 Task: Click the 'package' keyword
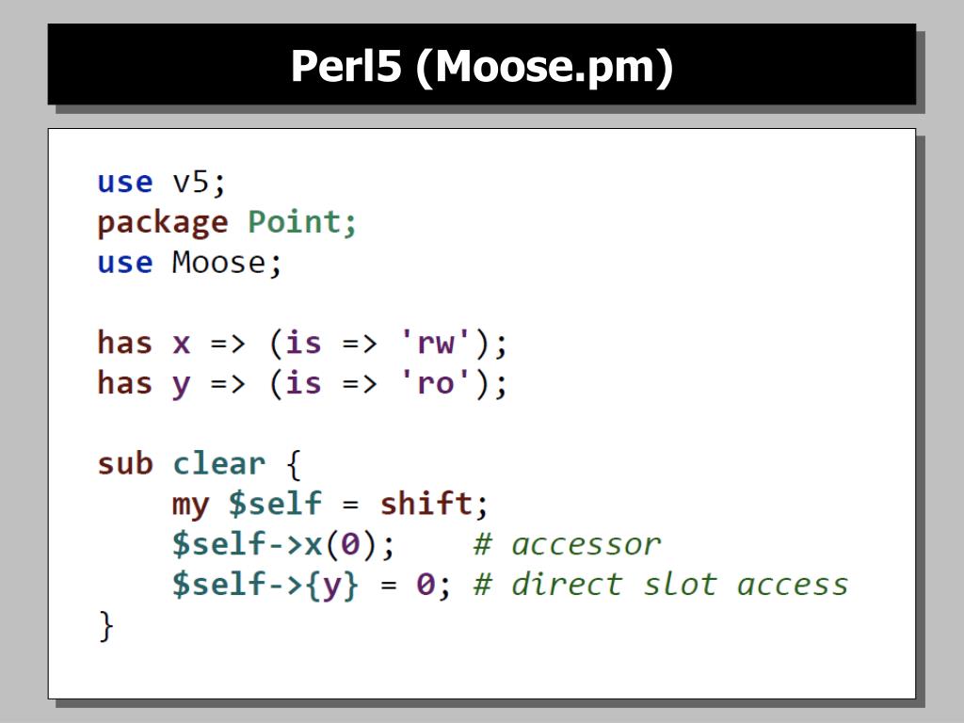point(163,224)
